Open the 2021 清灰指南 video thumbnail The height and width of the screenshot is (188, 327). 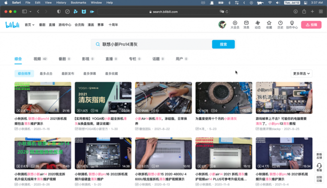coord(103,98)
